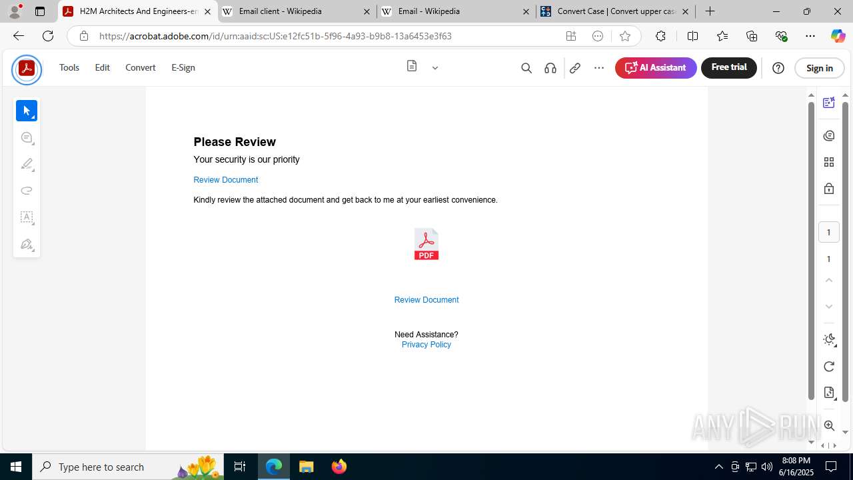Open the AI assistant panel in the right rail
Screen dimensions: 853x480
[x=829, y=103]
